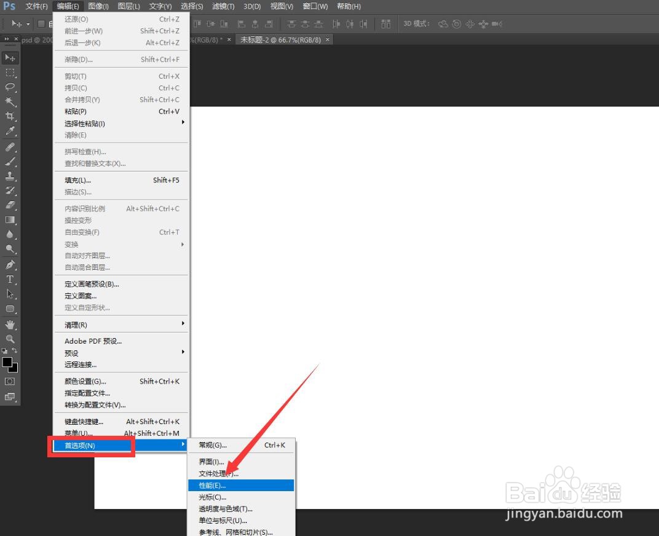This screenshot has width=659, height=536.
Task: Open the 文件(F) menu
Action: [x=36, y=6]
